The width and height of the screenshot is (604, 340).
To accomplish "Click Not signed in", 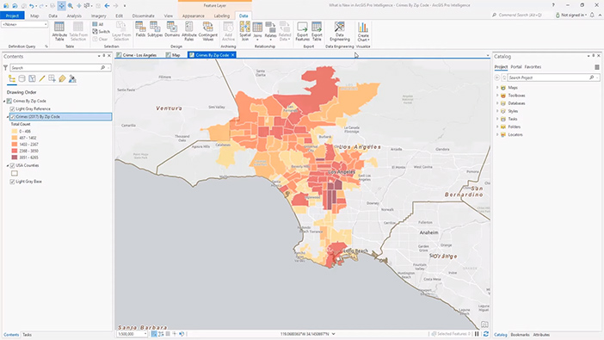I will pyautogui.click(x=572, y=15).
